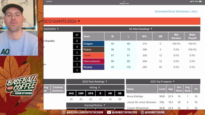
Task: Expand the Starting Pitchers dropdown
Action: tap(103, 105)
